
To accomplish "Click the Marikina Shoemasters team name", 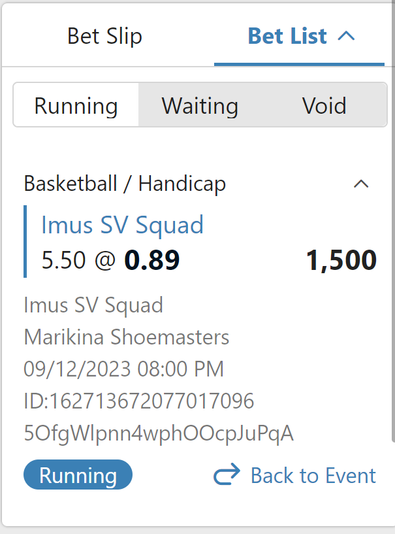I will (127, 337).
